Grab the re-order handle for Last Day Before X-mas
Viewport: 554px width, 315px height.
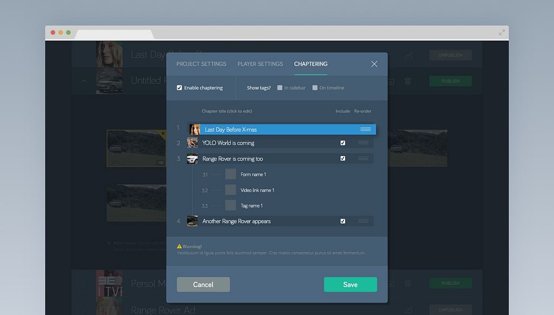(366, 129)
